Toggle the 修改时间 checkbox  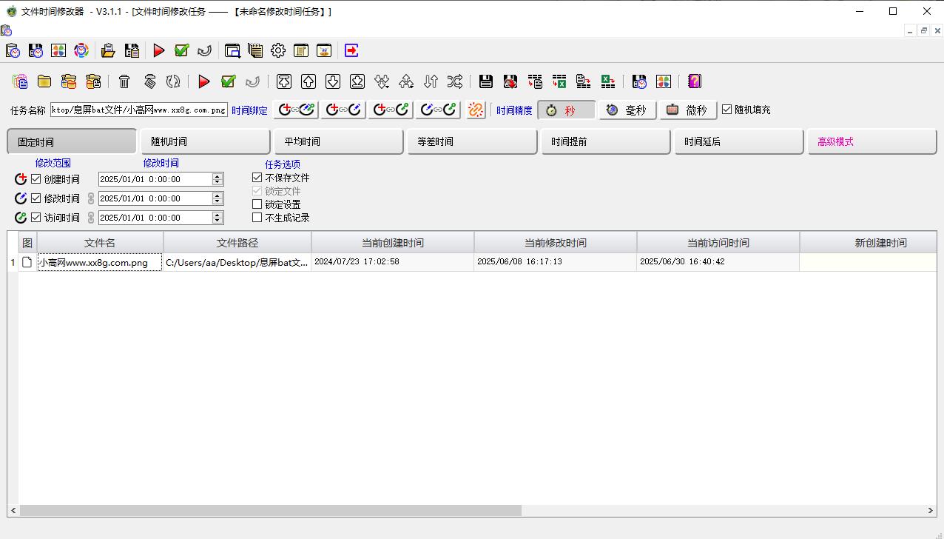pos(36,198)
